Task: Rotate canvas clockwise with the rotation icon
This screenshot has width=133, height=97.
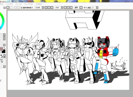Action: 68,7
